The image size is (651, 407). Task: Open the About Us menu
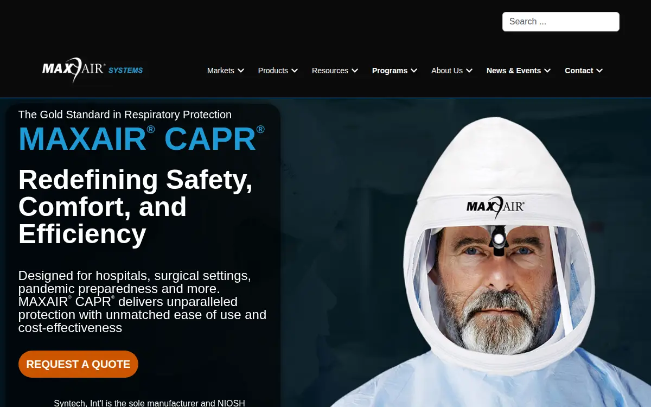coord(447,71)
